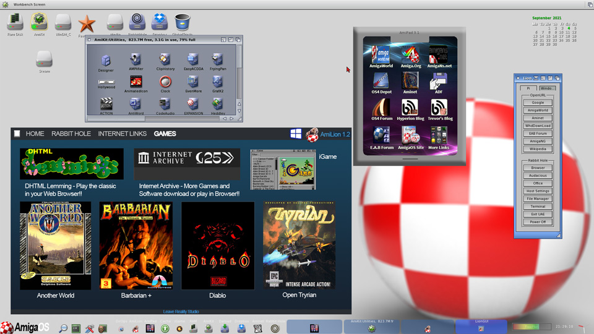Screen dimensions: 594x334
Task: Open AmigaNs.net icon in AmiPad
Action: pyautogui.click(x=439, y=56)
